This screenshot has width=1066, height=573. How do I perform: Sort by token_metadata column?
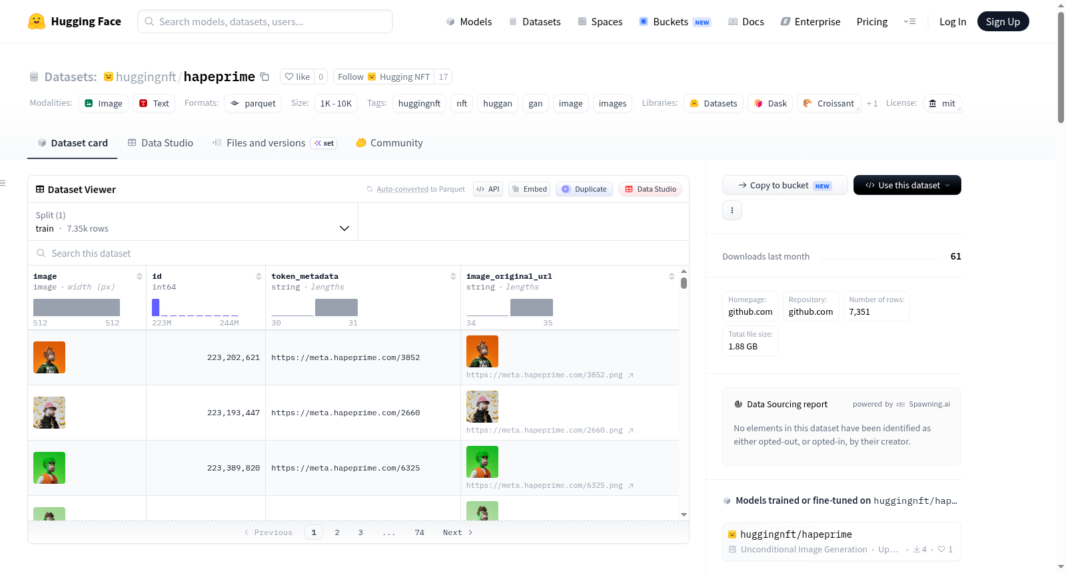pyautogui.click(x=453, y=276)
